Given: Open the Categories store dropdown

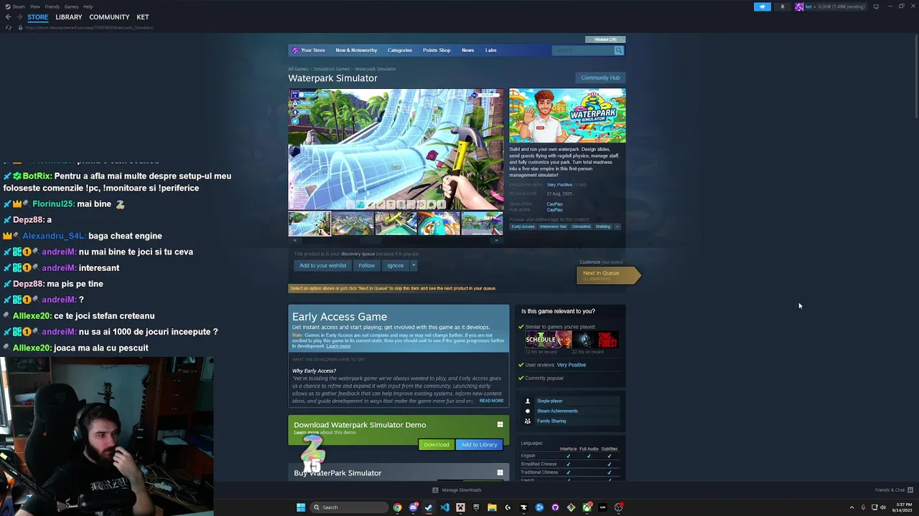Looking at the screenshot, I should pos(400,50).
